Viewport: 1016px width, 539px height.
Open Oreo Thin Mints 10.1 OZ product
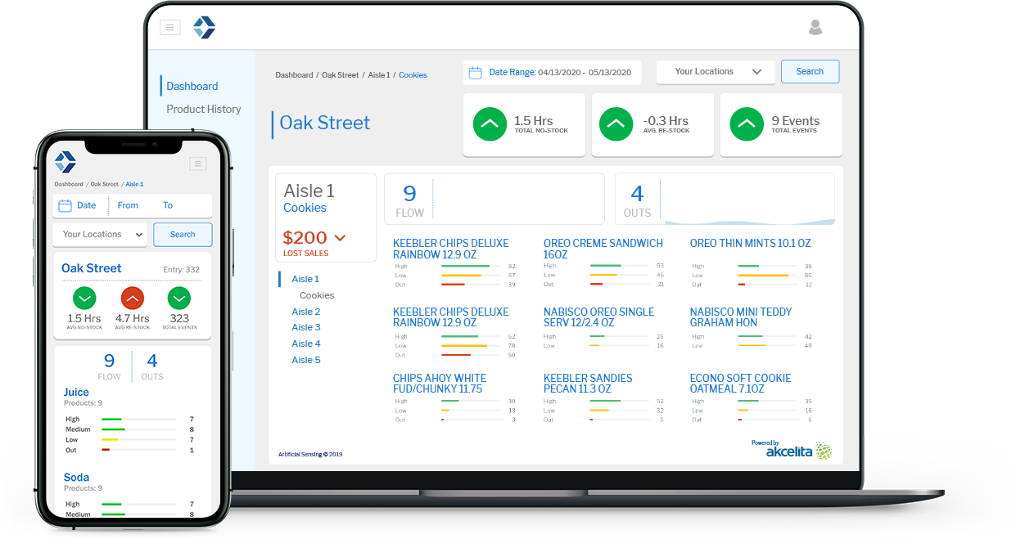click(x=750, y=244)
